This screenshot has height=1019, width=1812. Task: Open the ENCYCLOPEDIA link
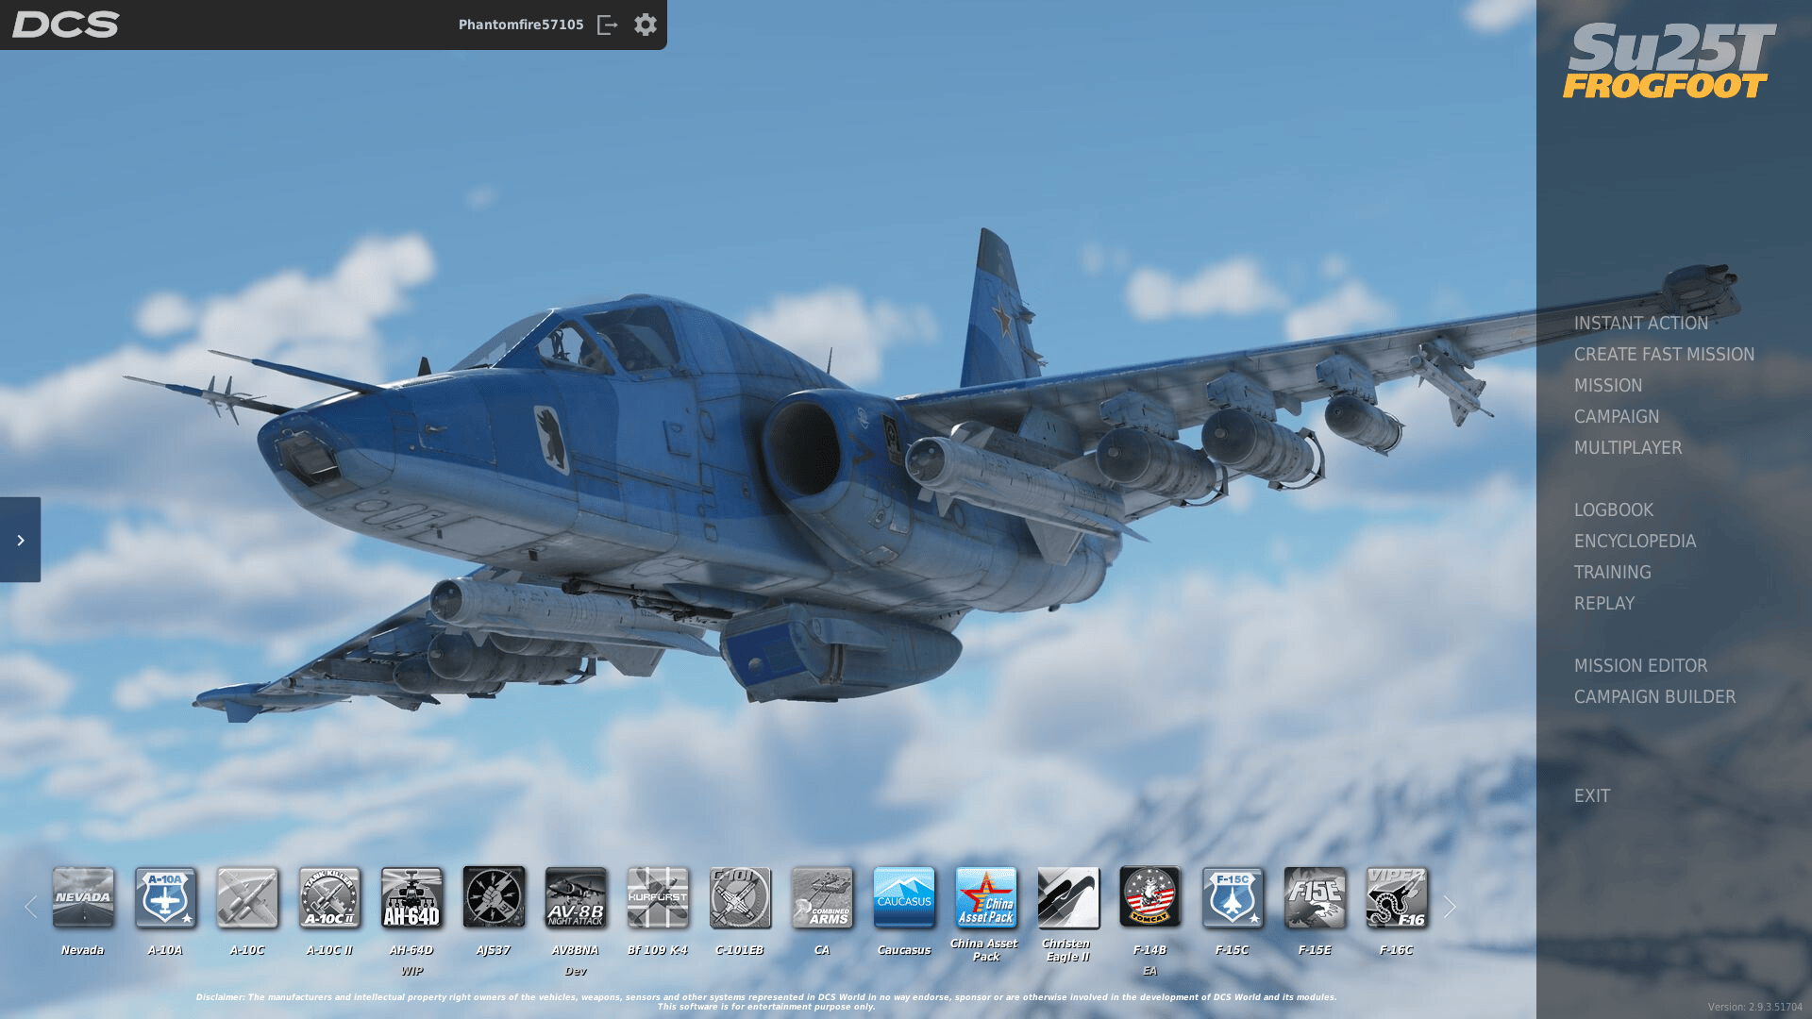point(1635,541)
